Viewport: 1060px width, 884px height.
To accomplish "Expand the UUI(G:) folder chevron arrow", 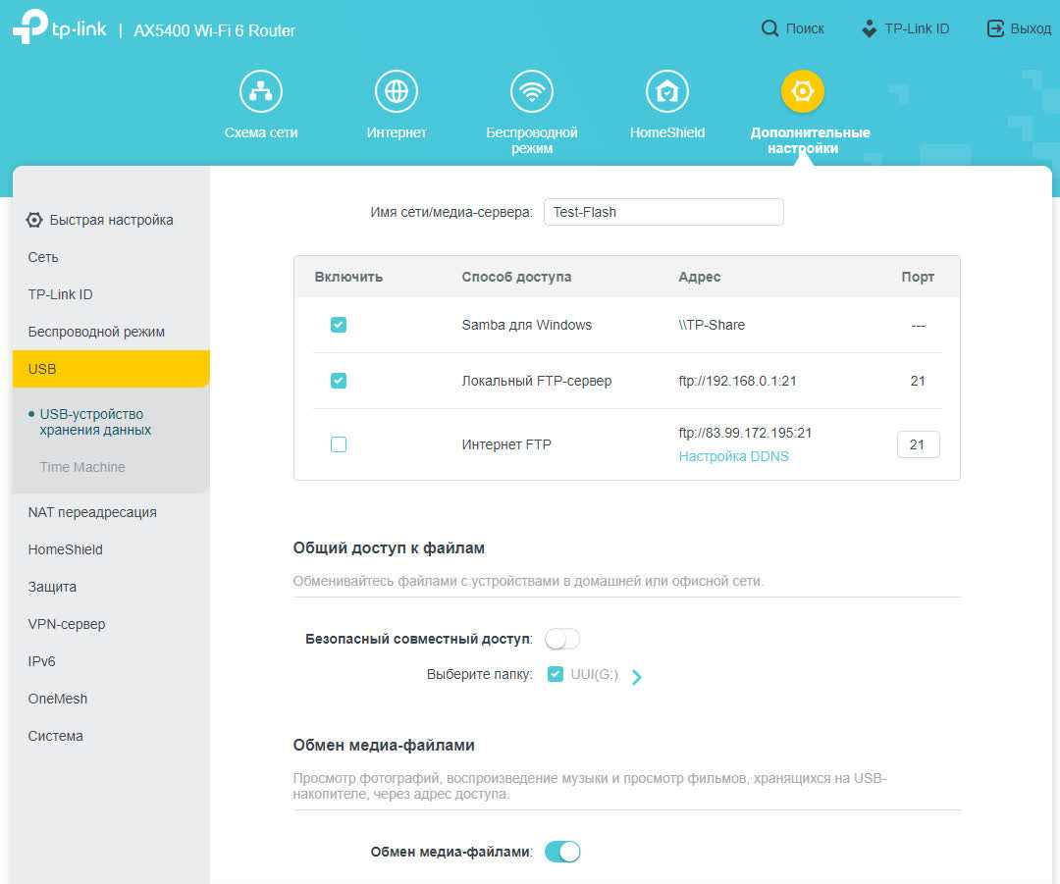I will tap(637, 676).
